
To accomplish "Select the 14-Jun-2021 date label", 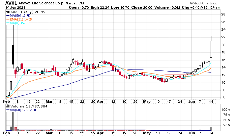I will pyautogui.click(x=16, y=7).
